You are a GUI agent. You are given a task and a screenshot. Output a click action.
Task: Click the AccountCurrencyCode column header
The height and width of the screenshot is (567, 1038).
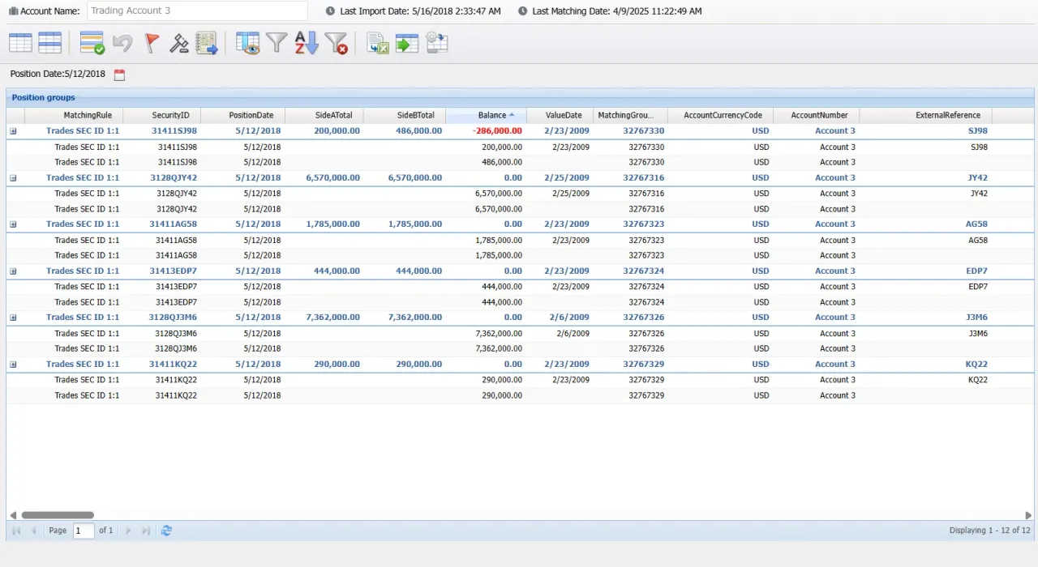point(721,115)
